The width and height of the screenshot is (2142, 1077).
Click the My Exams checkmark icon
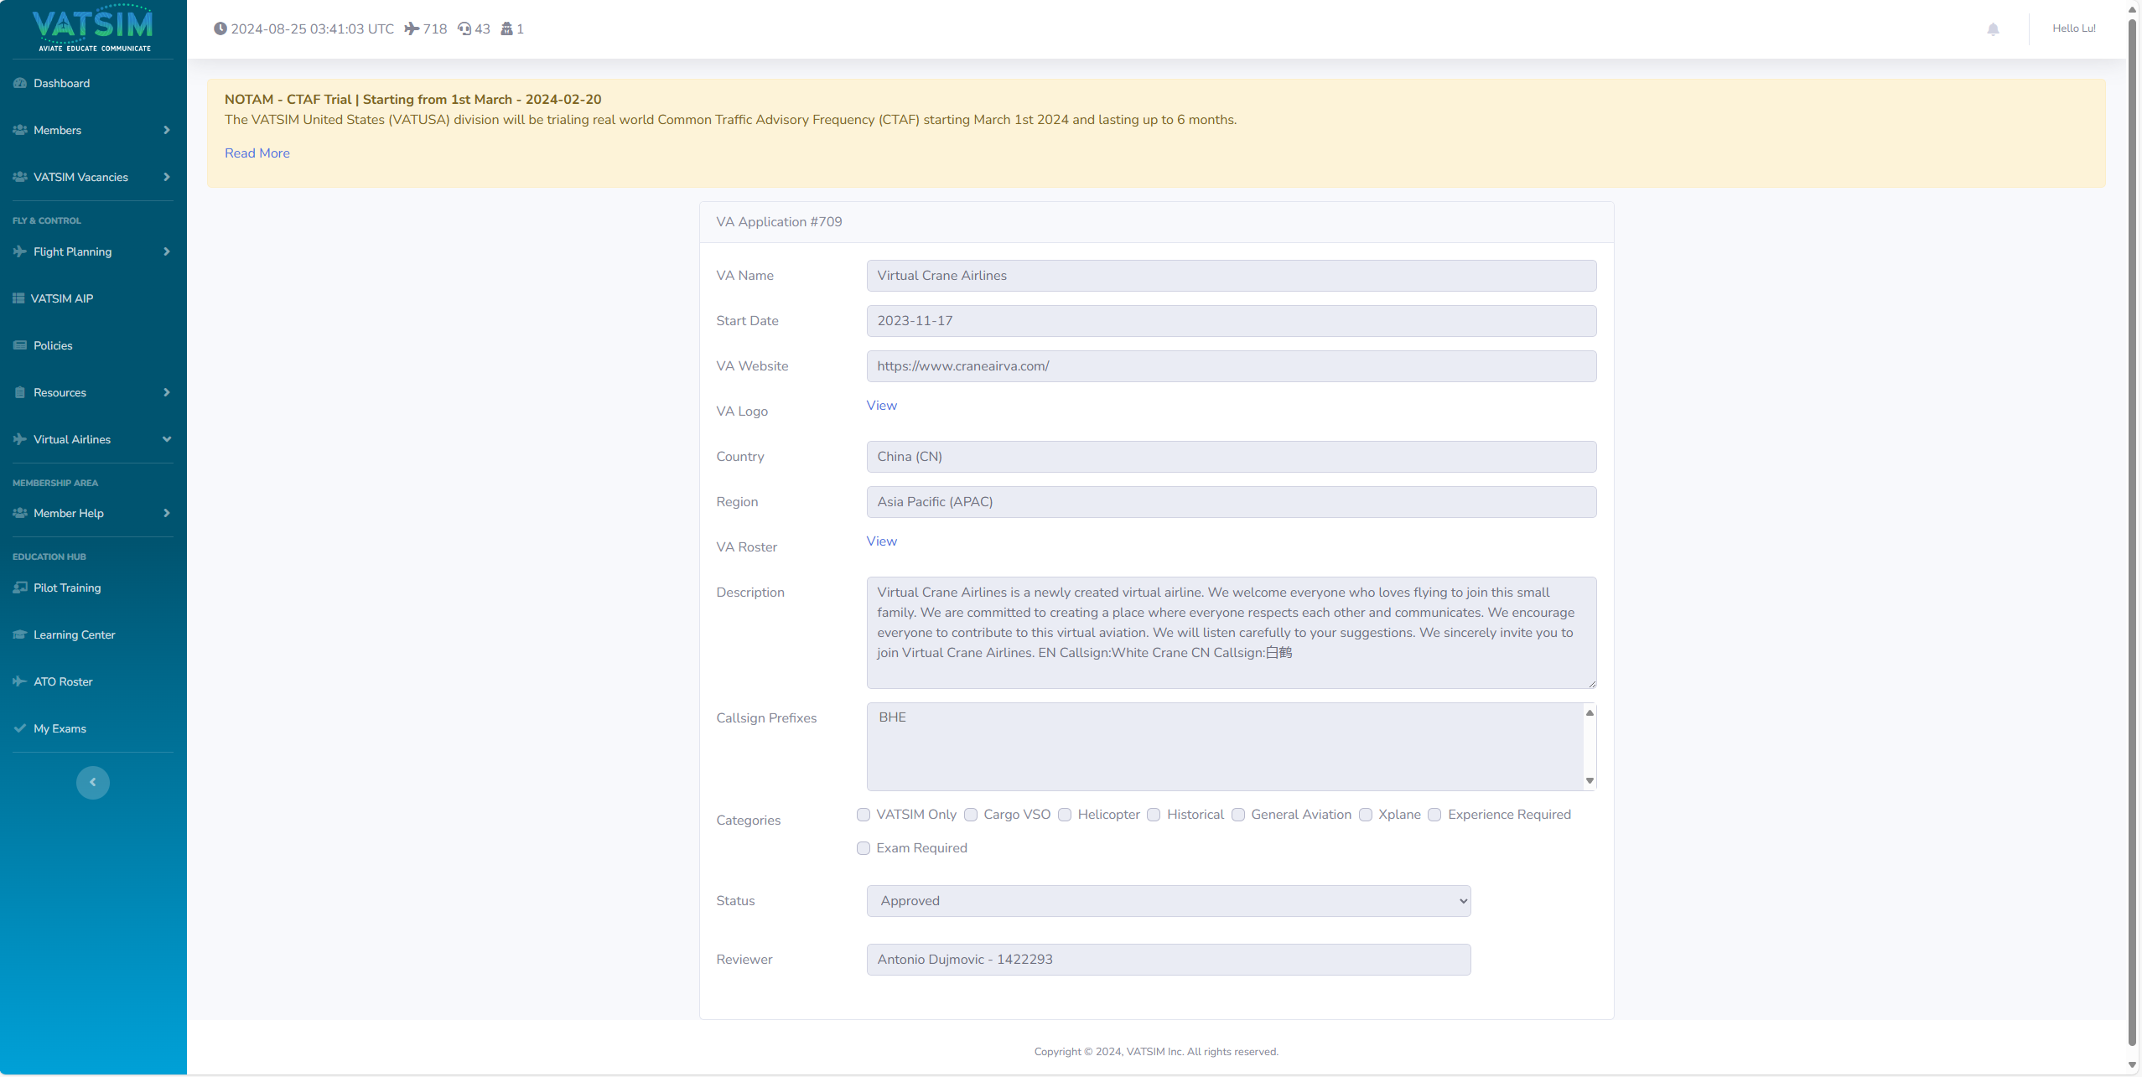tap(20, 728)
